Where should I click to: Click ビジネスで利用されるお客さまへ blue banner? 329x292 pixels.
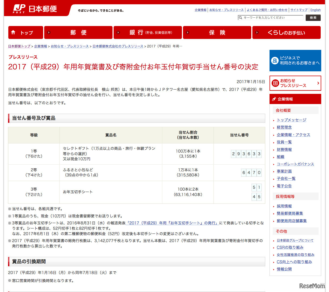295,61
